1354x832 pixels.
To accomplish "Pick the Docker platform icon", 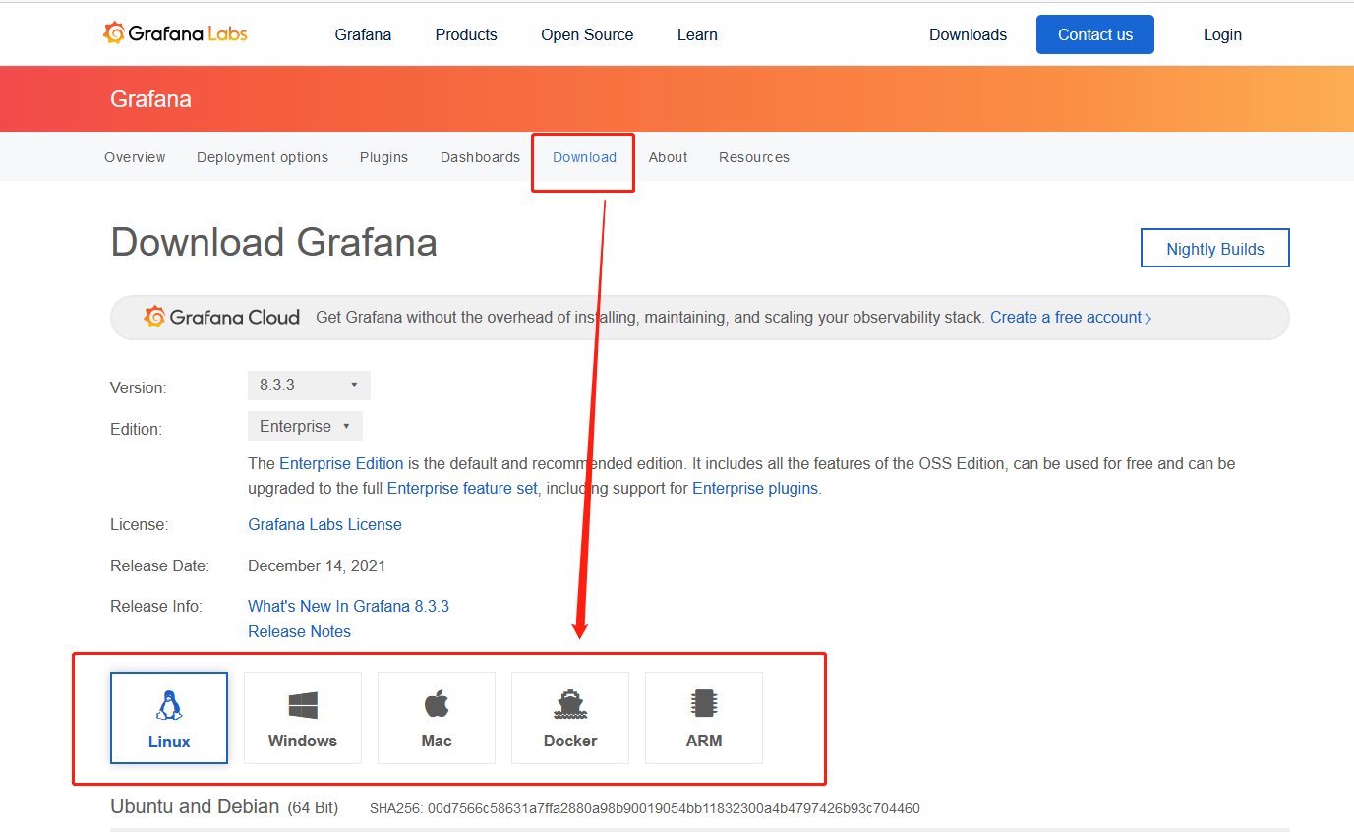I will click(x=569, y=718).
